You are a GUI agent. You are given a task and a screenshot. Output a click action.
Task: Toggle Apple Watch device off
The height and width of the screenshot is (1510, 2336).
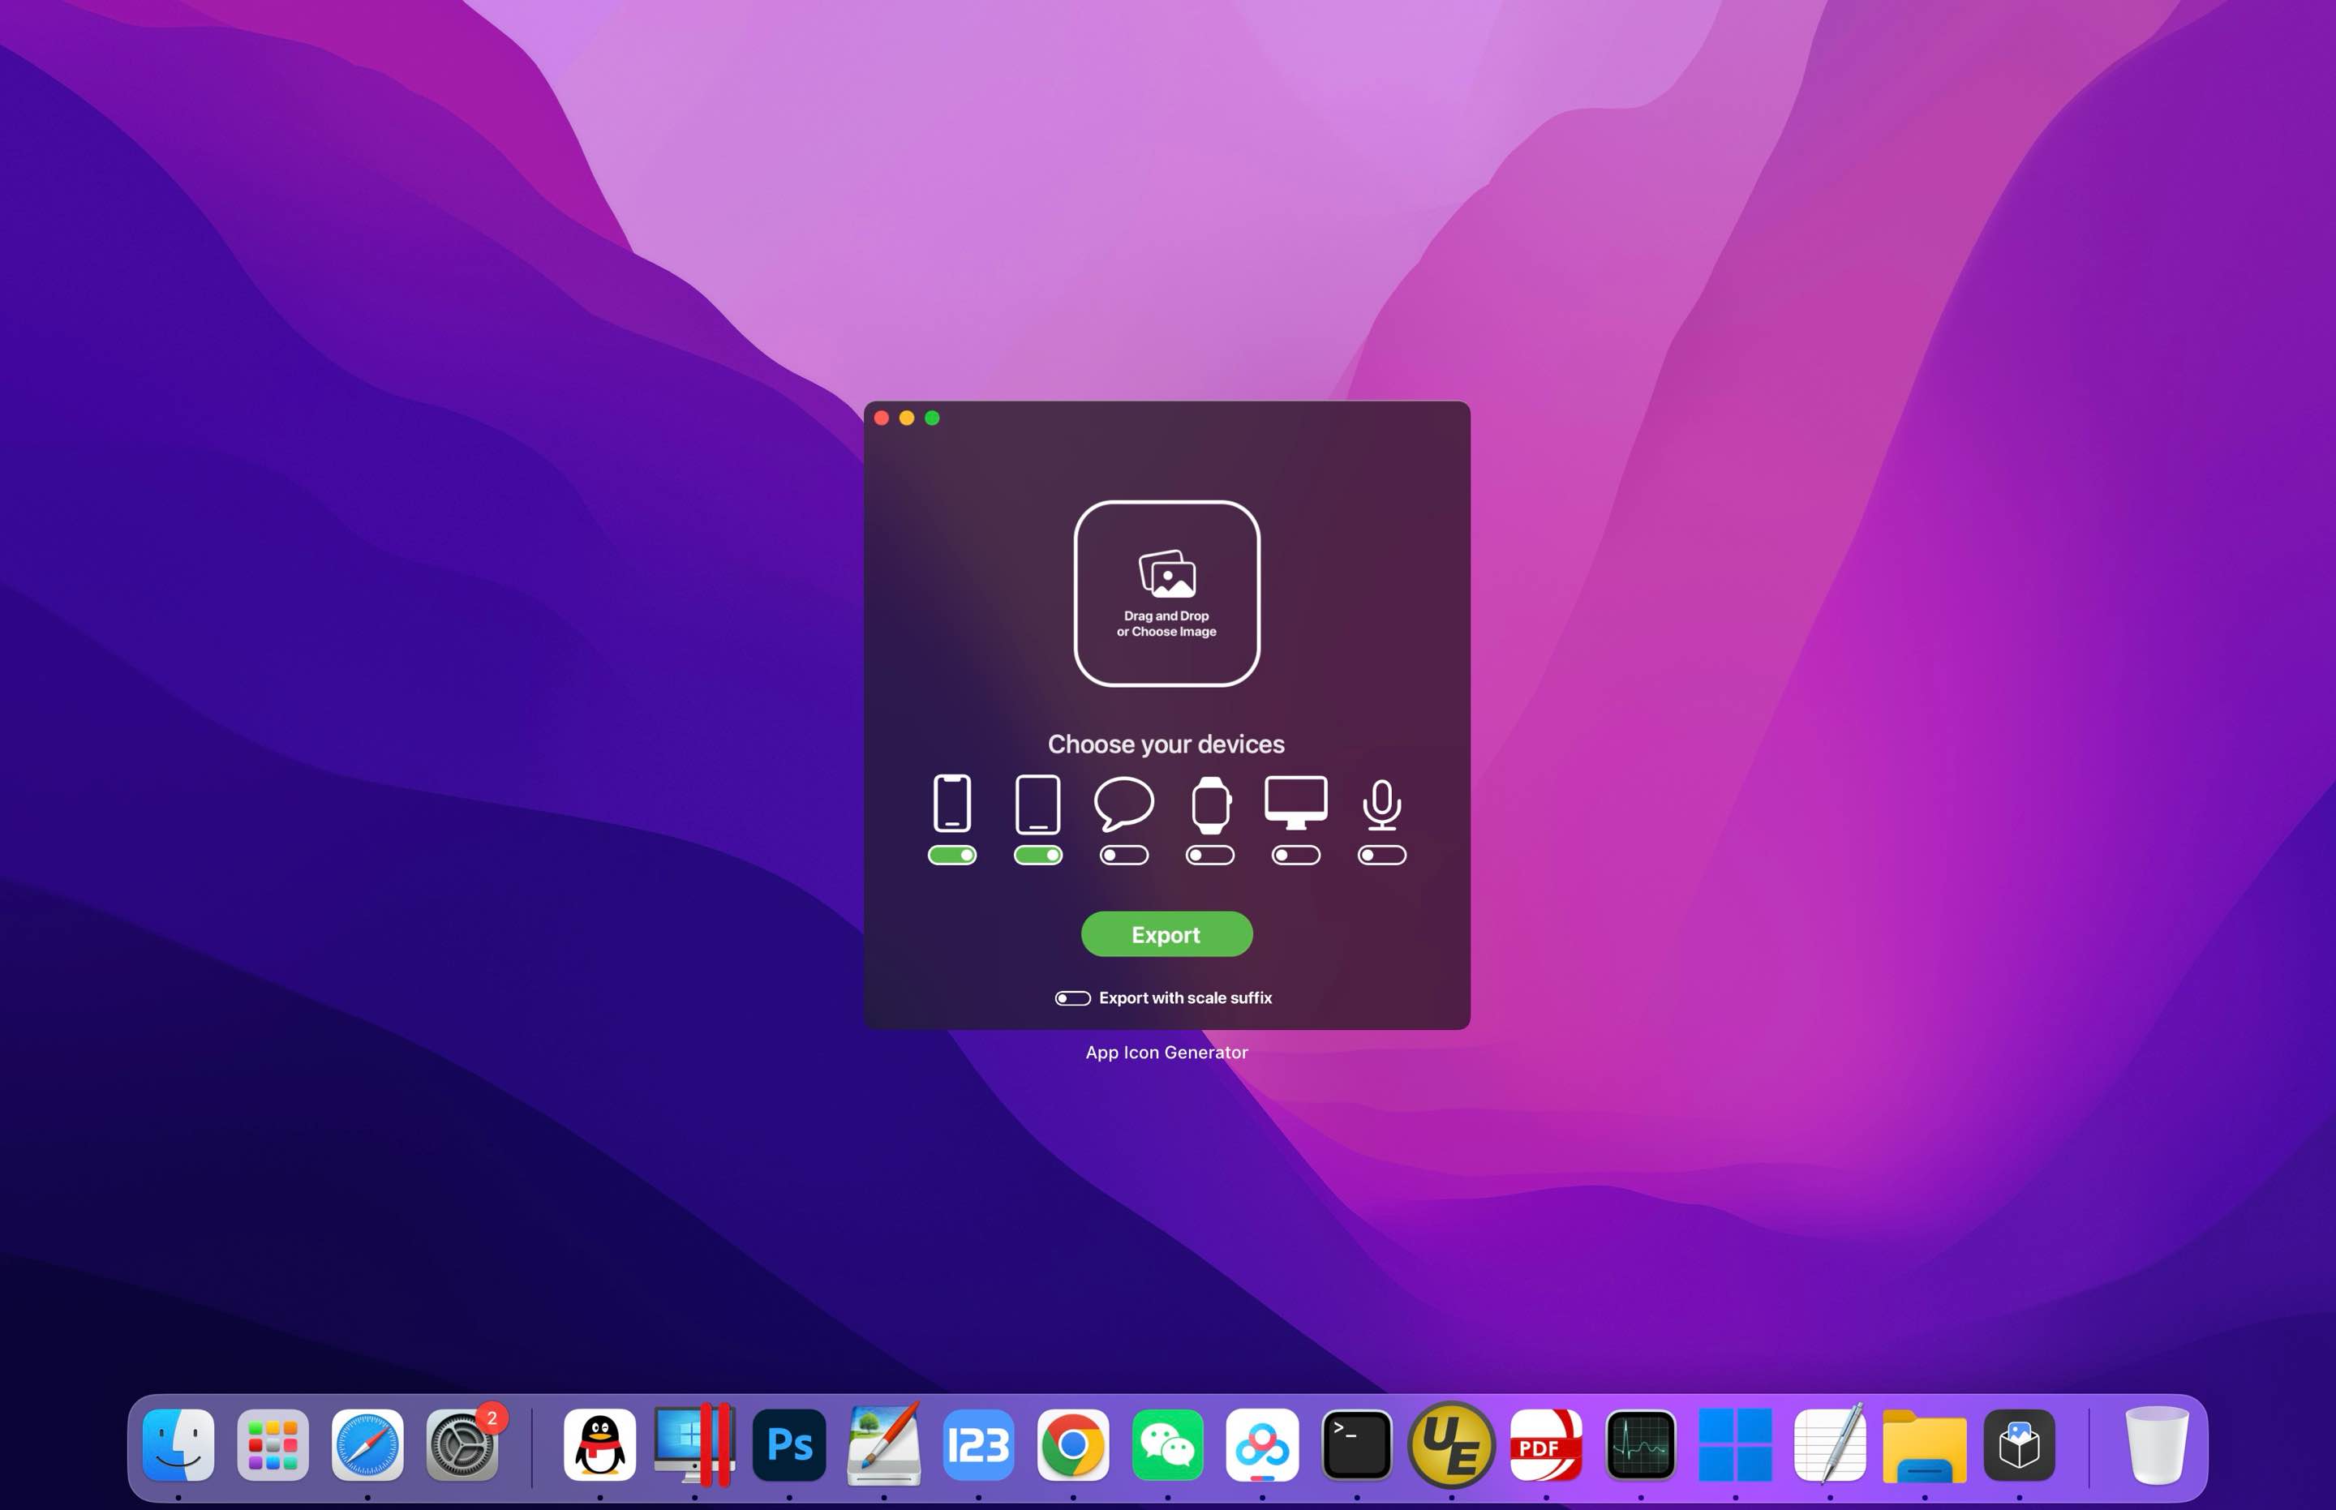point(1207,855)
